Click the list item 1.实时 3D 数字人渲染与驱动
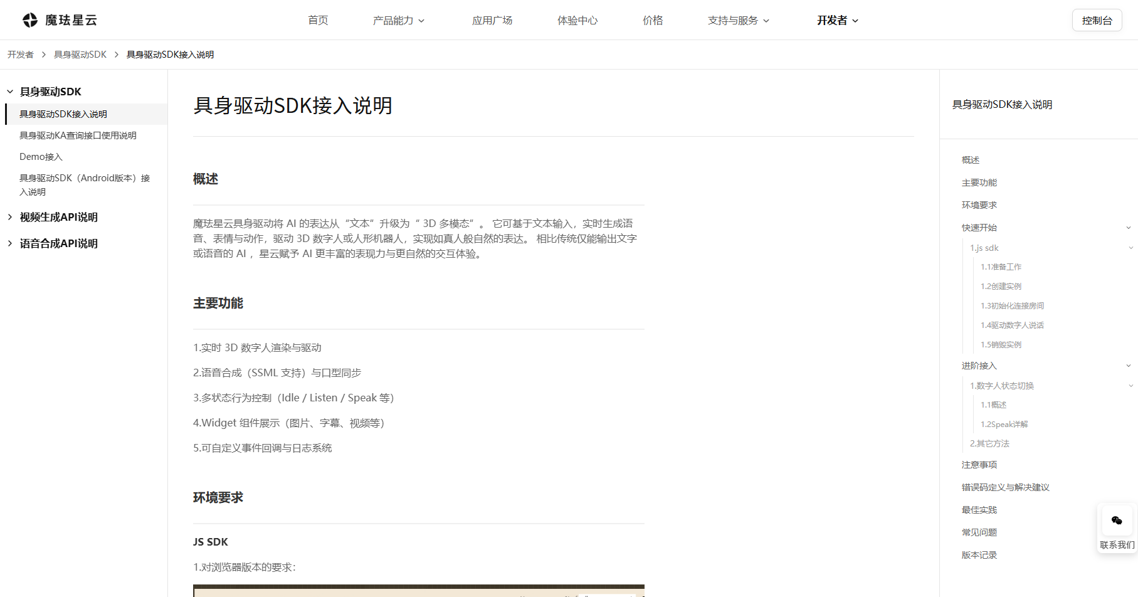The height and width of the screenshot is (597, 1138). (x=257, y=347)
